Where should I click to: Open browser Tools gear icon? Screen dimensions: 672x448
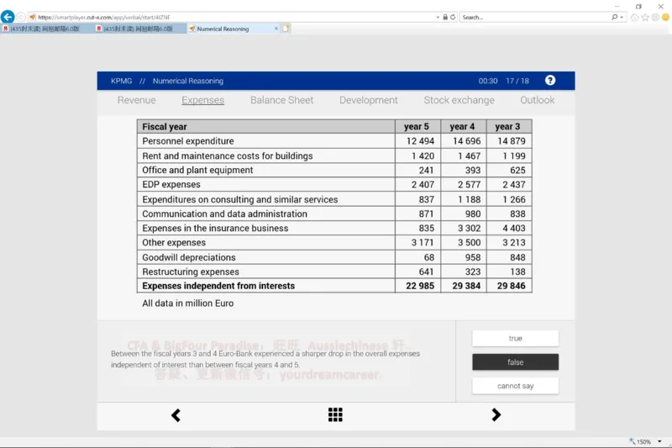[x=655, y=17]
